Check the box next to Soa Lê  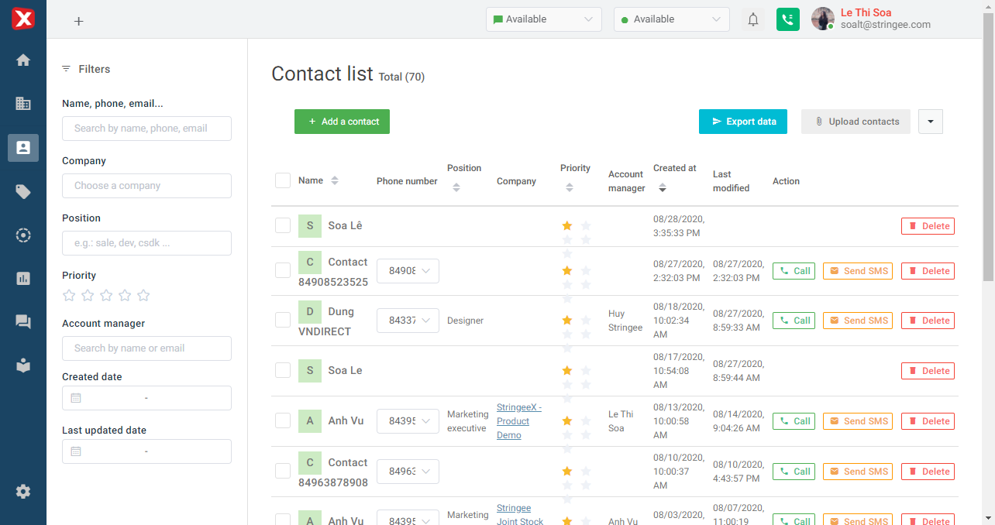pyautogui.click(x=283, y=225)
